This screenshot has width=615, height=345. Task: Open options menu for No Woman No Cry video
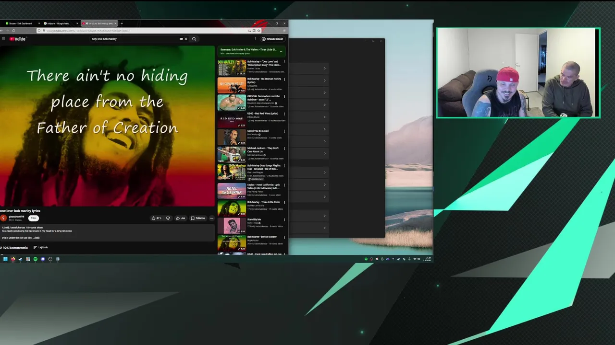click(x=284, y=79)
